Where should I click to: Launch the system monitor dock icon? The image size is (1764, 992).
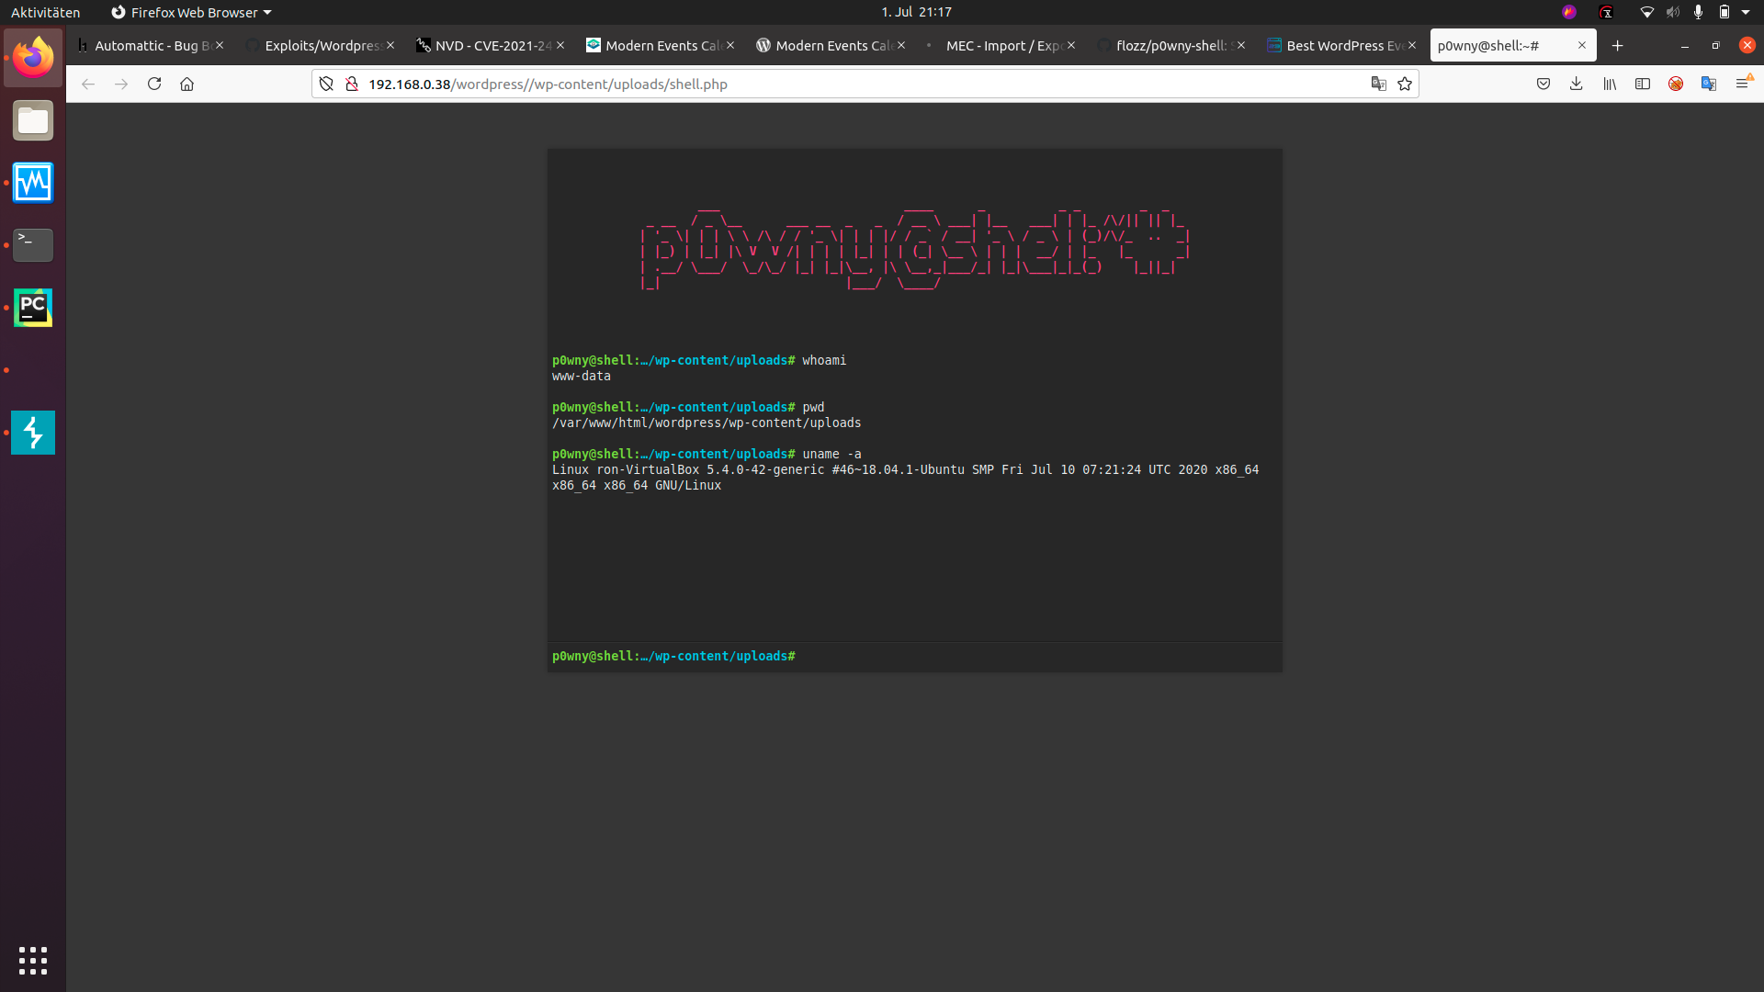click(x=33, y=183)
